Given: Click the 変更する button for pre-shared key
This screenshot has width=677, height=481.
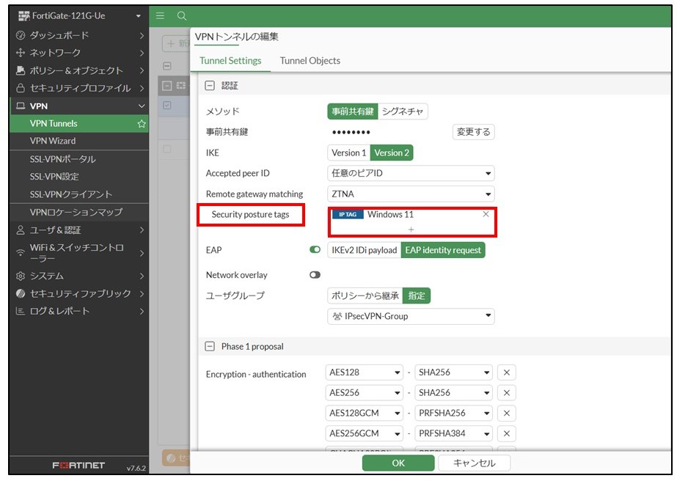Looking at the screenshot, I should click(473, 132).
